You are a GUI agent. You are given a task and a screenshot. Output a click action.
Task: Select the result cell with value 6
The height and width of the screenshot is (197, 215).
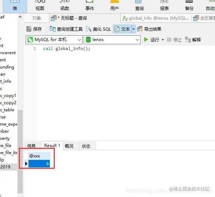(x=39, y=163)
